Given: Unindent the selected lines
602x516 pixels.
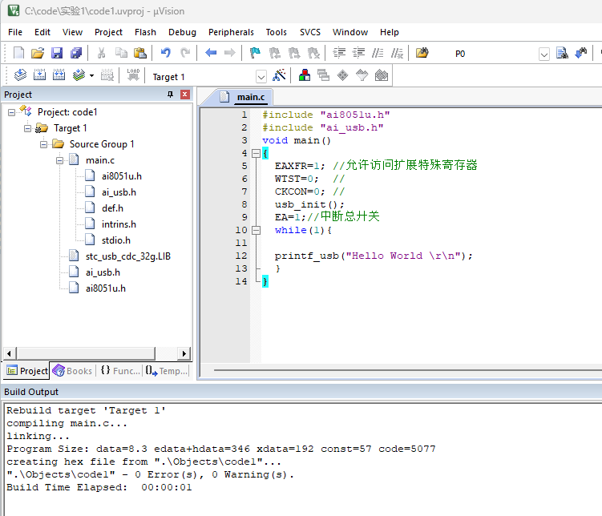Looking at the screenshot, I should [358, 53].
